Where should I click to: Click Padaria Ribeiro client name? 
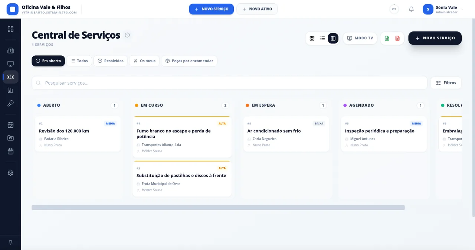56,139
